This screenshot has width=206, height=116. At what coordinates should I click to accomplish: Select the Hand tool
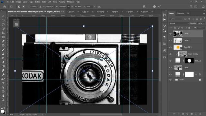pyautogui.click(x=3, y=96)
